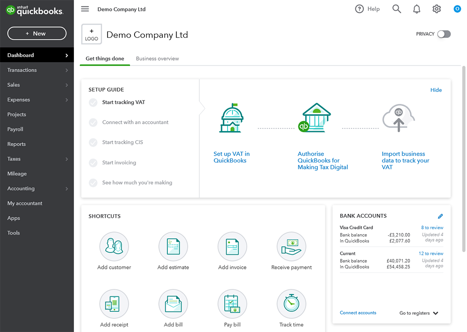Open the notifications bell icon

coord(416,9)
